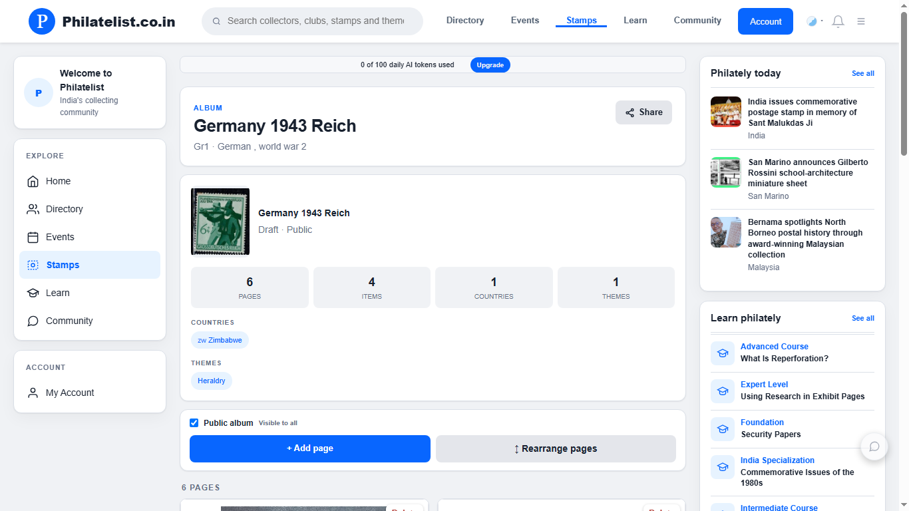Add a new page to album
909x511 pixels.
click(310, 448)
